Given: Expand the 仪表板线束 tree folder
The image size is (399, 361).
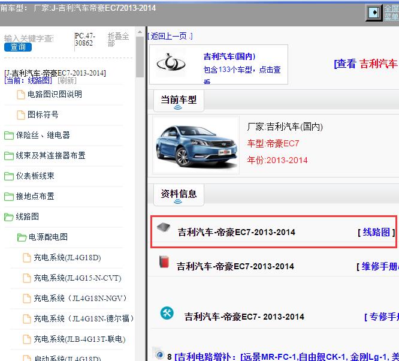Looking at the screenshot, I should pos(35,176).
